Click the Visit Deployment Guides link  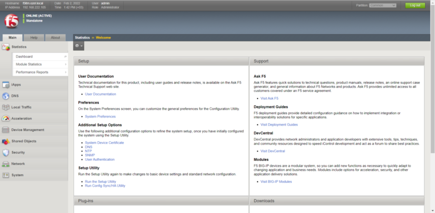point(279,125)
